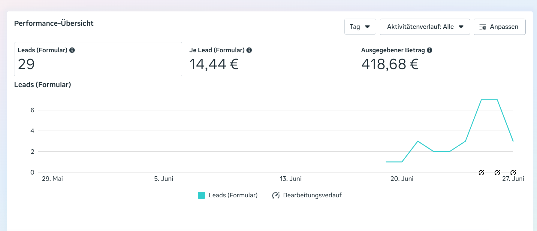The image size is (537, 231).
Task: Click the Bearbeitungsverlauf legend label
Action: (x=312, y=195)
